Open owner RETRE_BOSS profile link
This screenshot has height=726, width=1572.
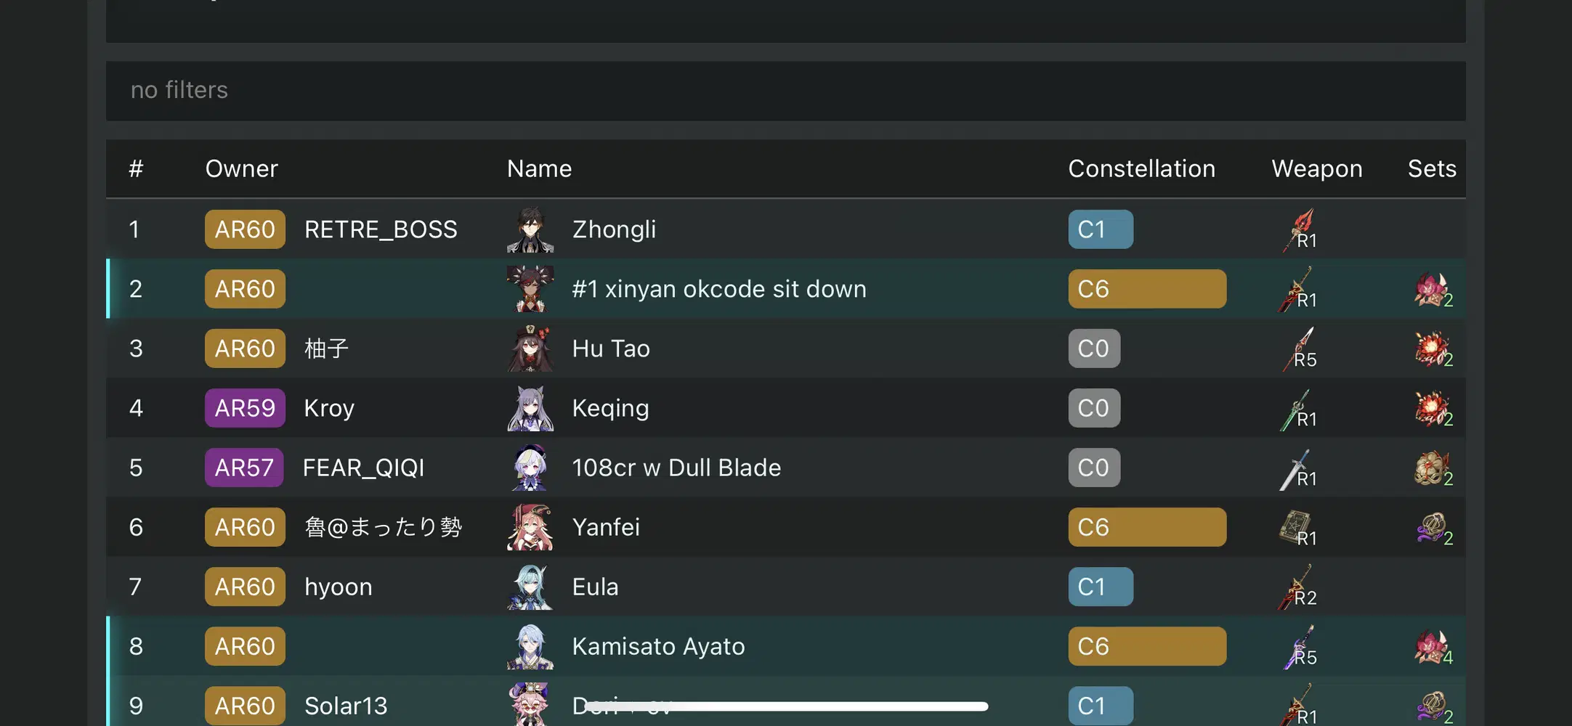pyautogui.click(x=381, y=230)
